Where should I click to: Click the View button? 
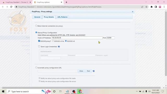pyautogui.click(x=81, y=71)
